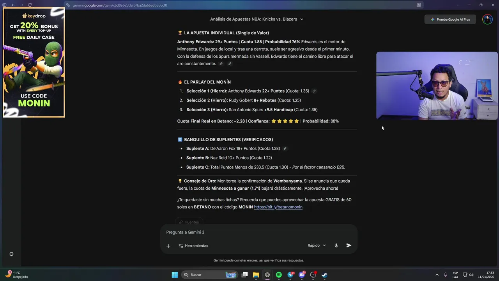Open Spotify from the taskbar

click(279, 275)
